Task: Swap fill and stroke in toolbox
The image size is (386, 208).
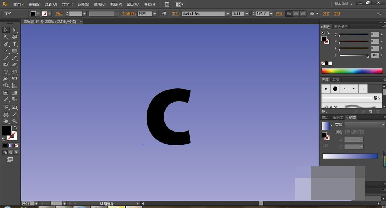Action: click(15, 127)
